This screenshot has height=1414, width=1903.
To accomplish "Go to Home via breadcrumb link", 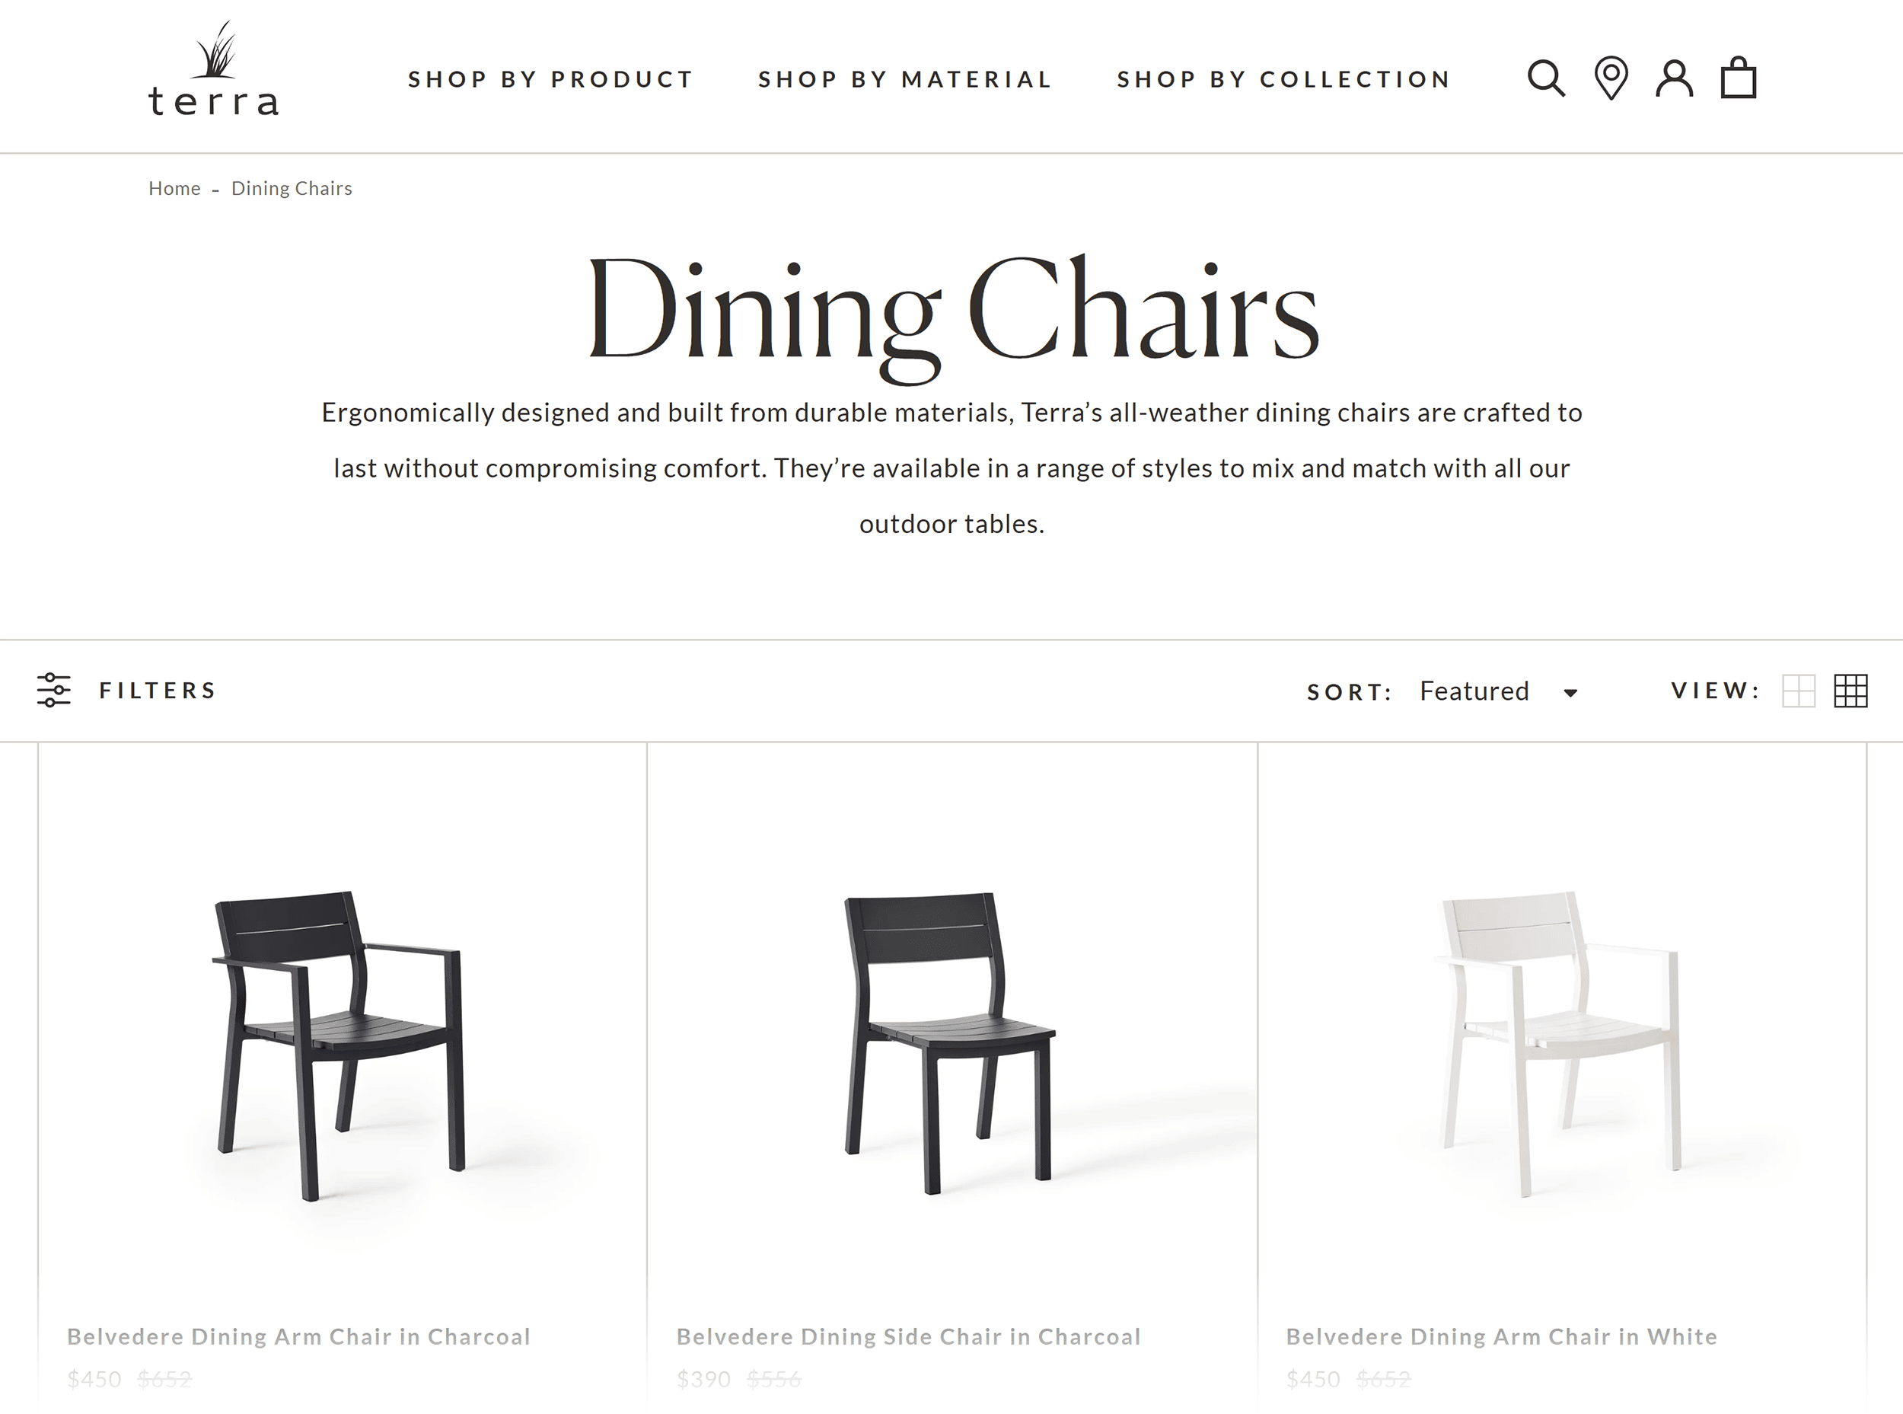I will pyautogui.click(x=174, y=187).
